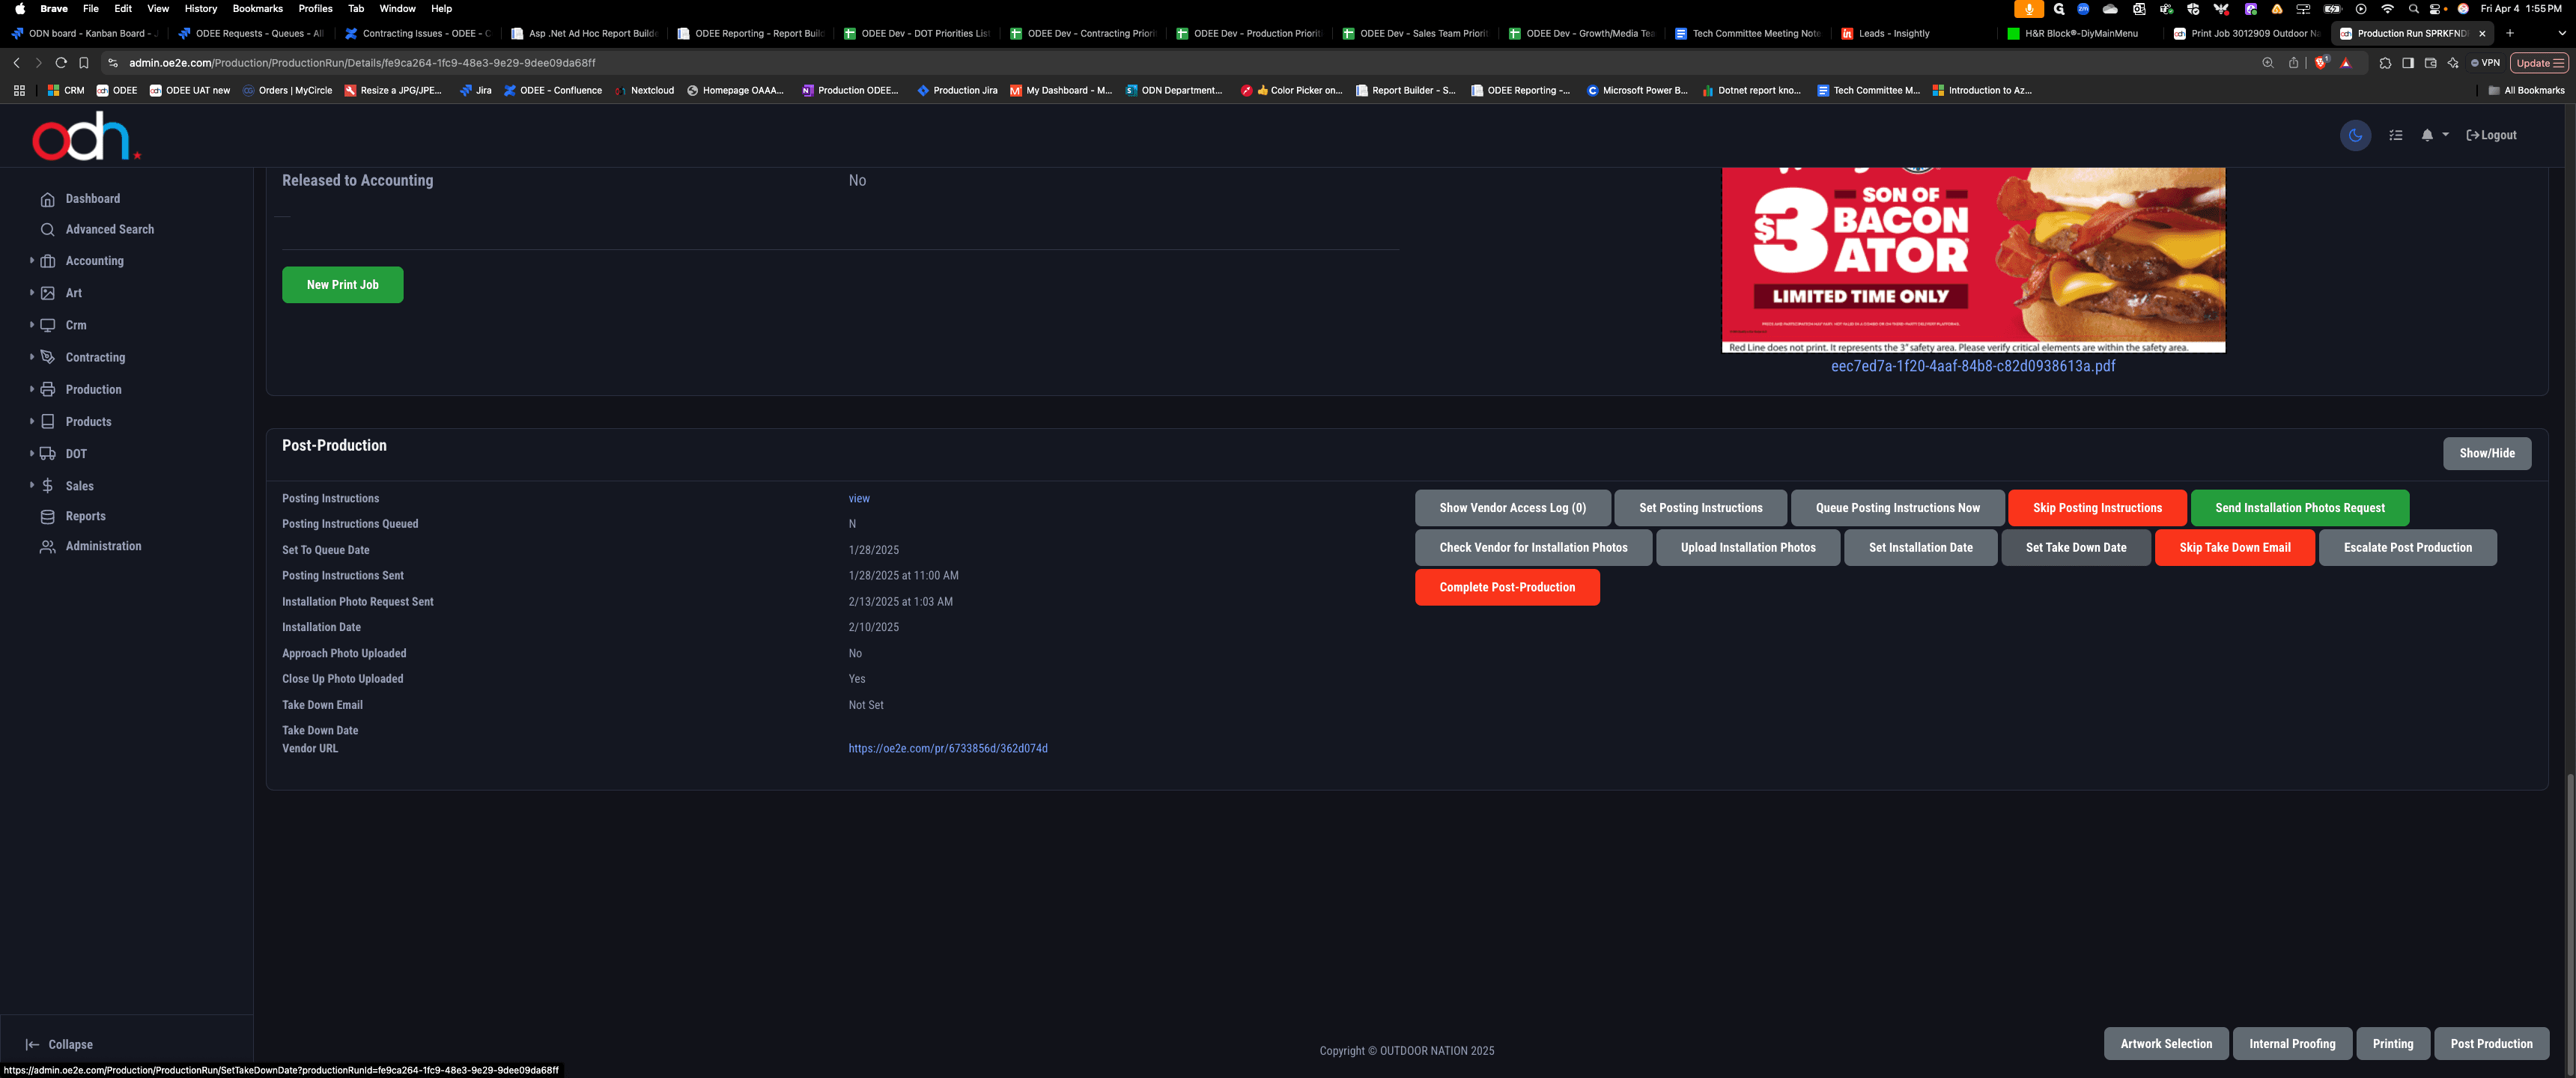2576x1078 pixels.
Task: Open the Brave Wallet icon
Action: coord(2431,62)
